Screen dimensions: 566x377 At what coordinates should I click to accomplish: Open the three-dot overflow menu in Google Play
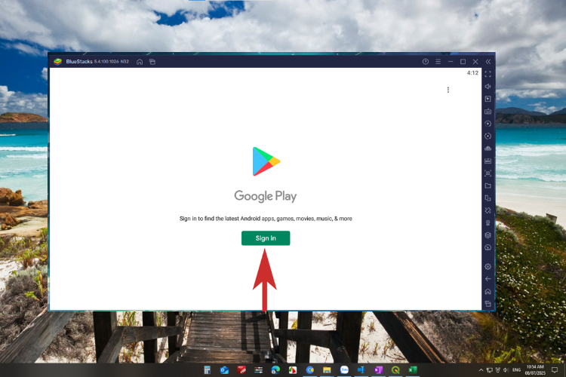coord(448,90)
